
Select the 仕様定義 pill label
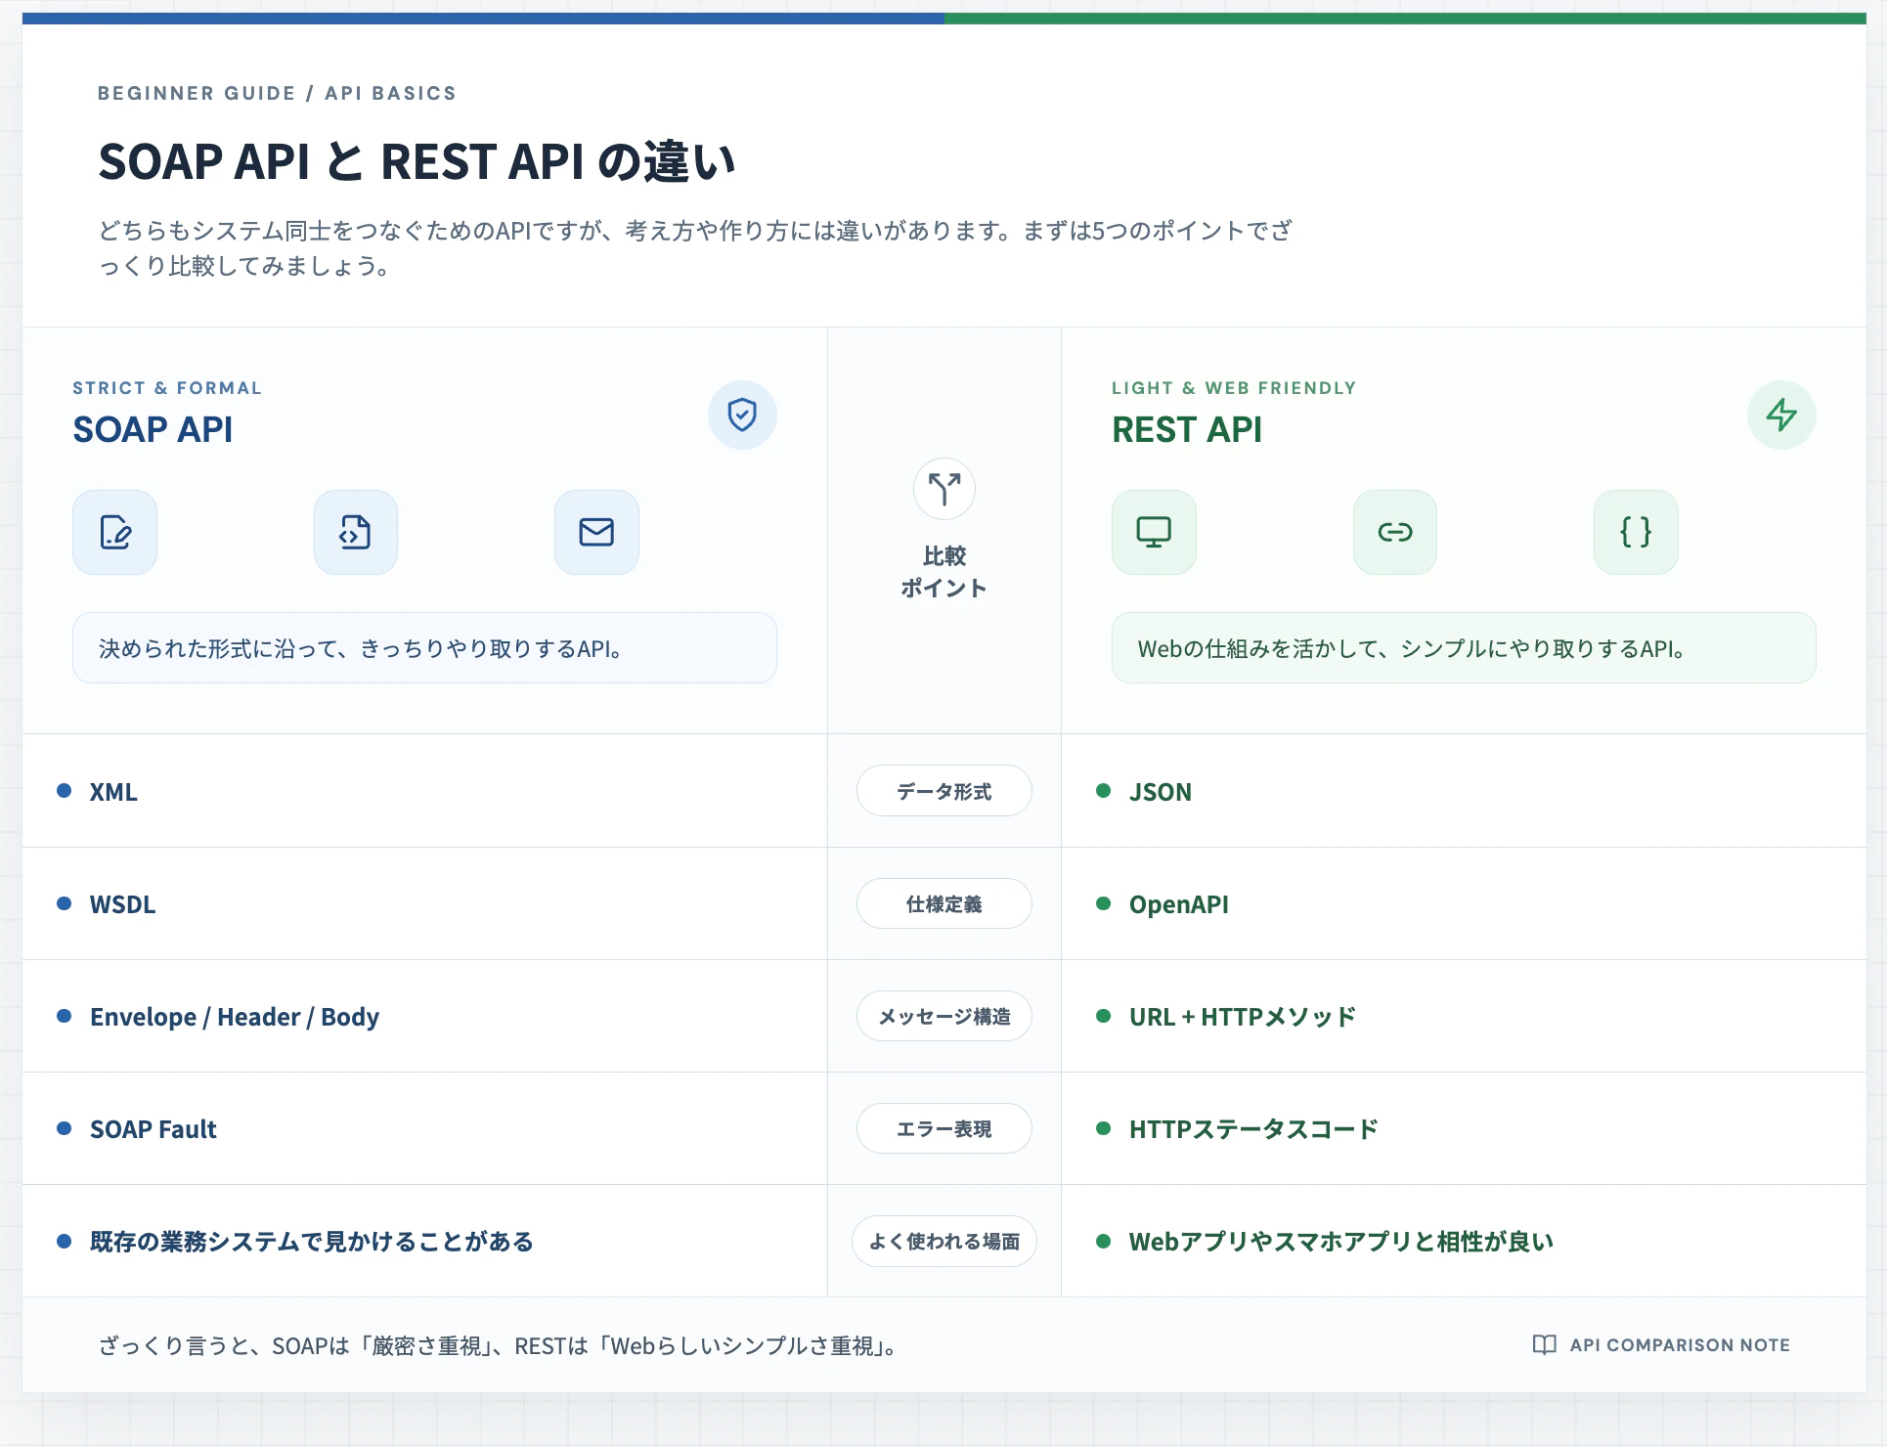point(944,903)
